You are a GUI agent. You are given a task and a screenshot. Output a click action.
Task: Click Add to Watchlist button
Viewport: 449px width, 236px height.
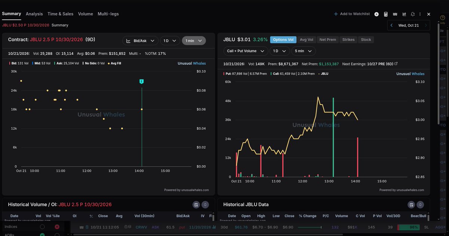352,14
